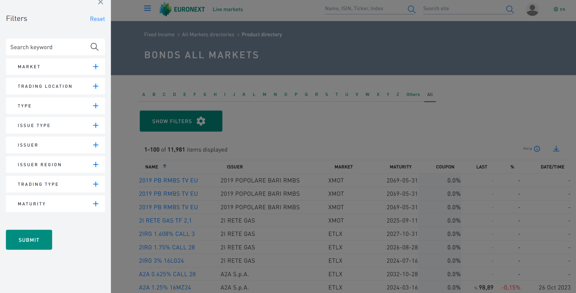This screenshot has height=293, width=576.
Task: Expand the Maturity filter section
Action: pyautogui.click(x=95, y=204)
